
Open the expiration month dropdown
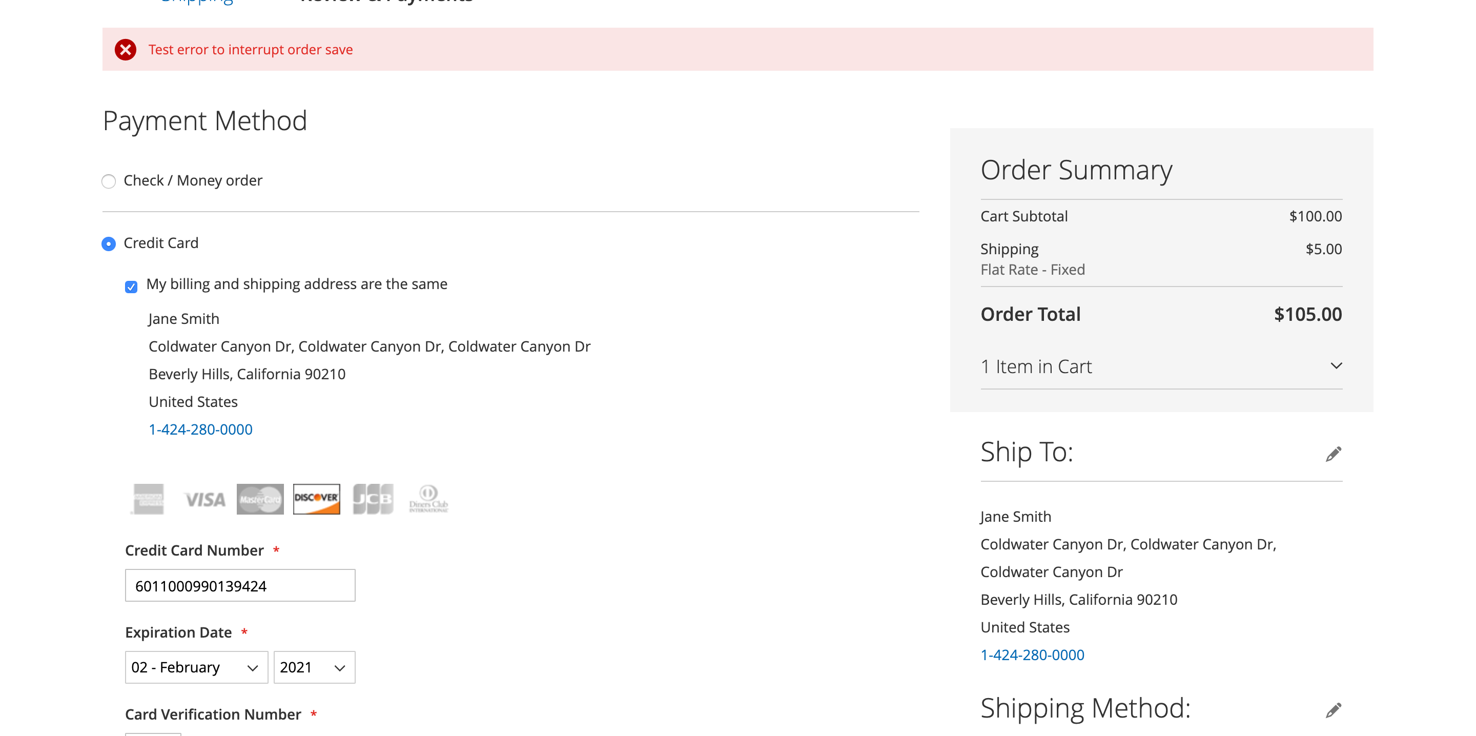pyautogui.click(x=196, y=667)
